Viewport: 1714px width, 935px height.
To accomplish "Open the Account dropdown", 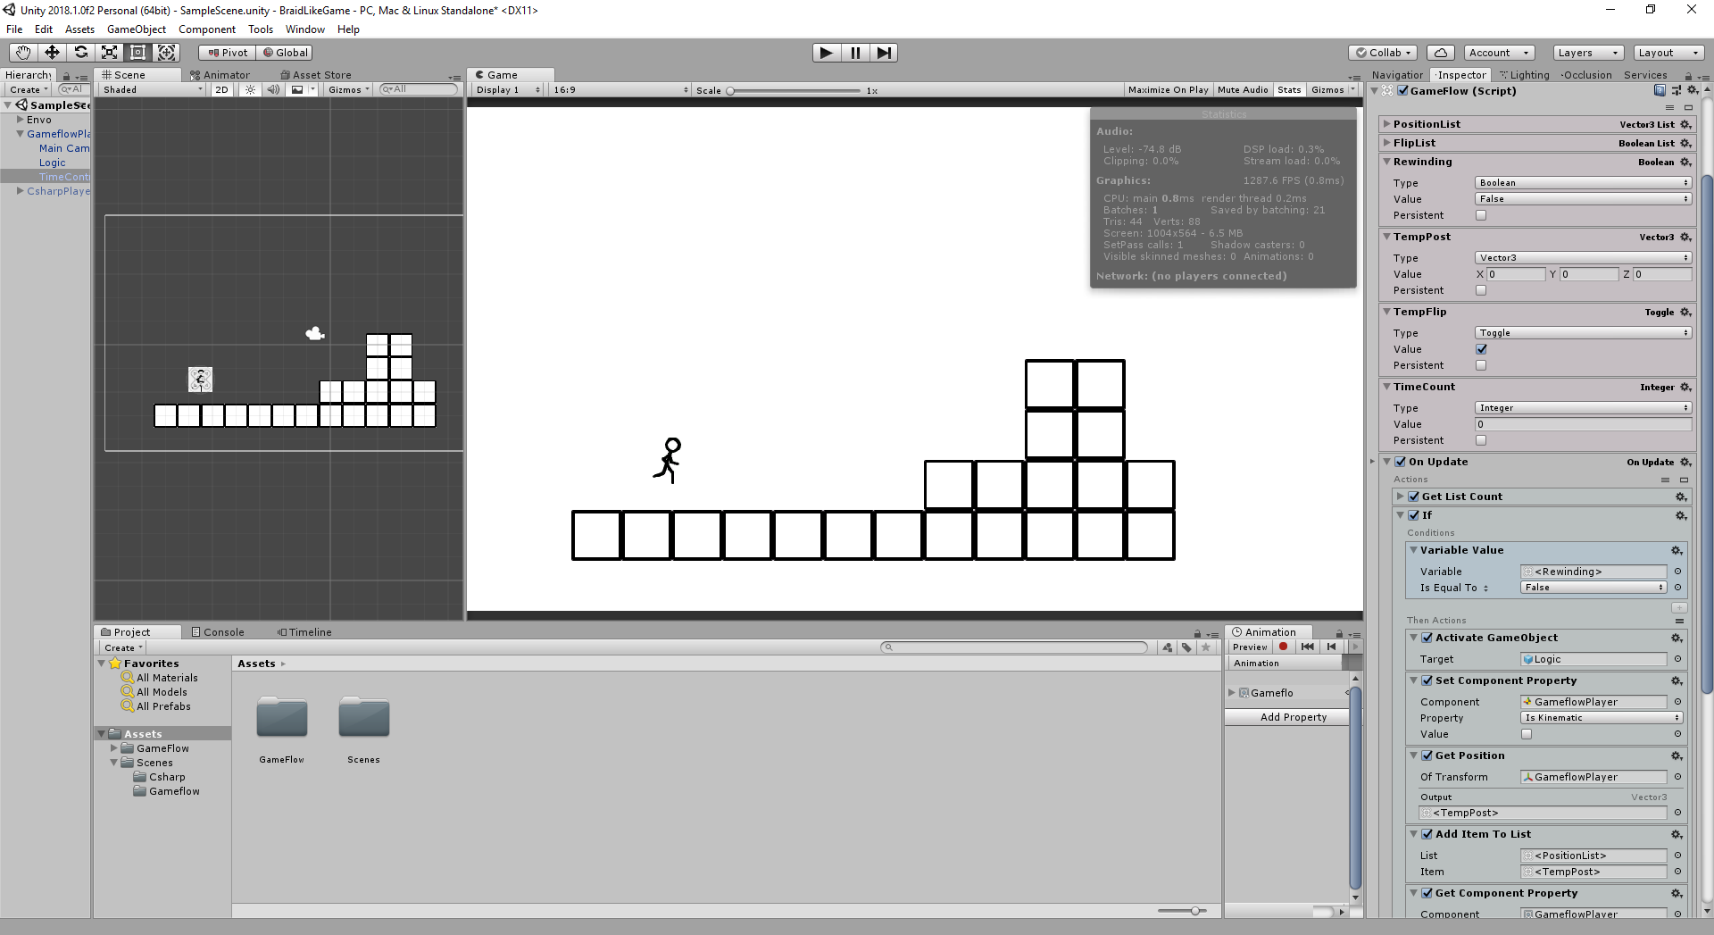I will 1501,53.
